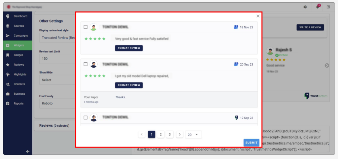
Task: Open the Display review text style dropdown
Action: (x=57, y=38)
